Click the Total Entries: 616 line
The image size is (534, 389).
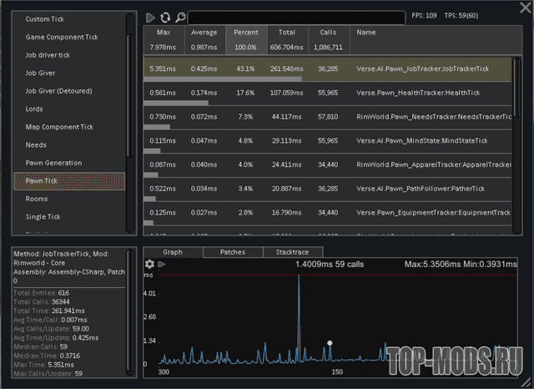point(41,293)
